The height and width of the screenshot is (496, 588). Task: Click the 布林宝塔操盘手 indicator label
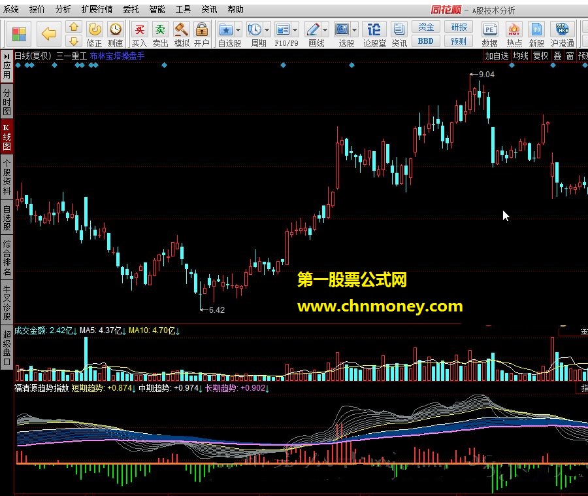(x=117, y=56)
